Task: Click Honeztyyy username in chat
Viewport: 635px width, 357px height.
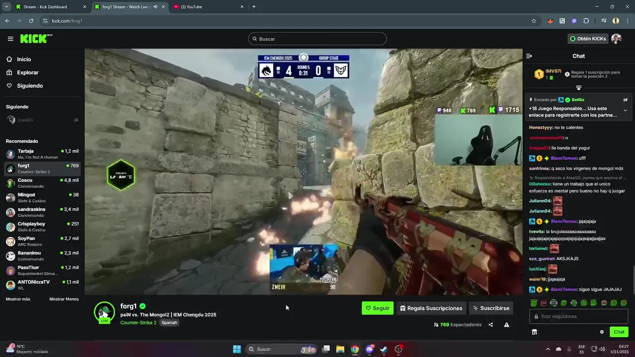Action: 541,127
